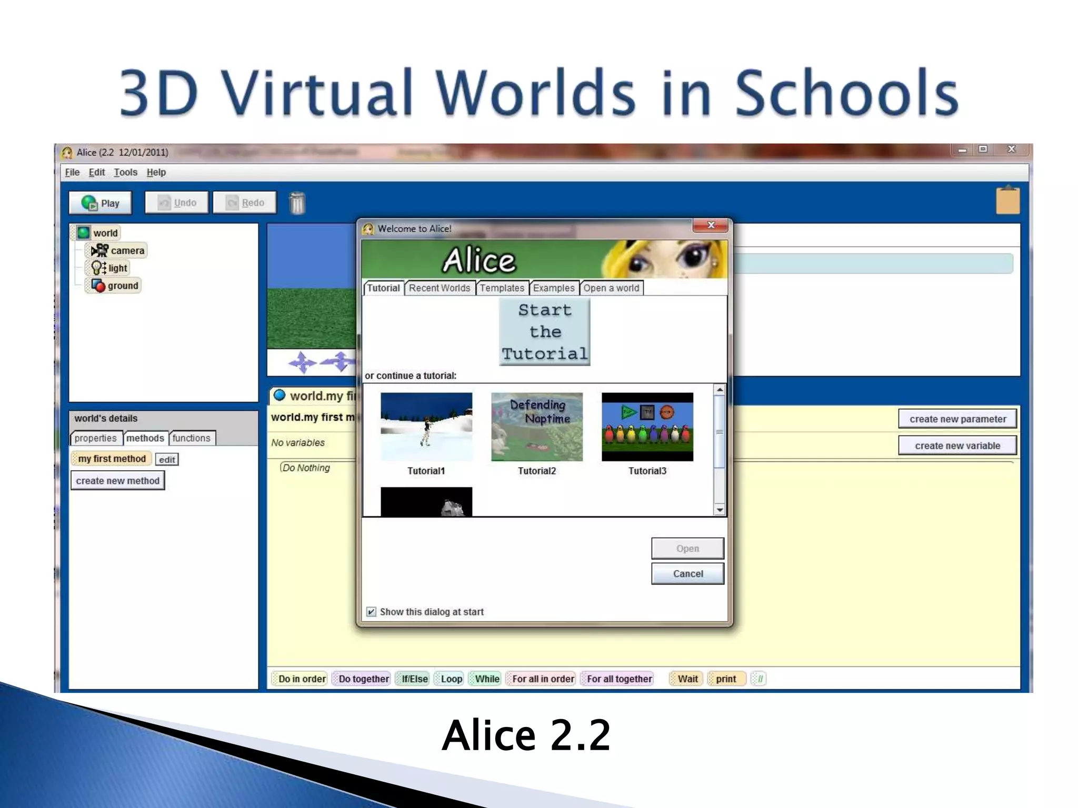Open the Help menu
1078x808 pixels.
[156, 173]
